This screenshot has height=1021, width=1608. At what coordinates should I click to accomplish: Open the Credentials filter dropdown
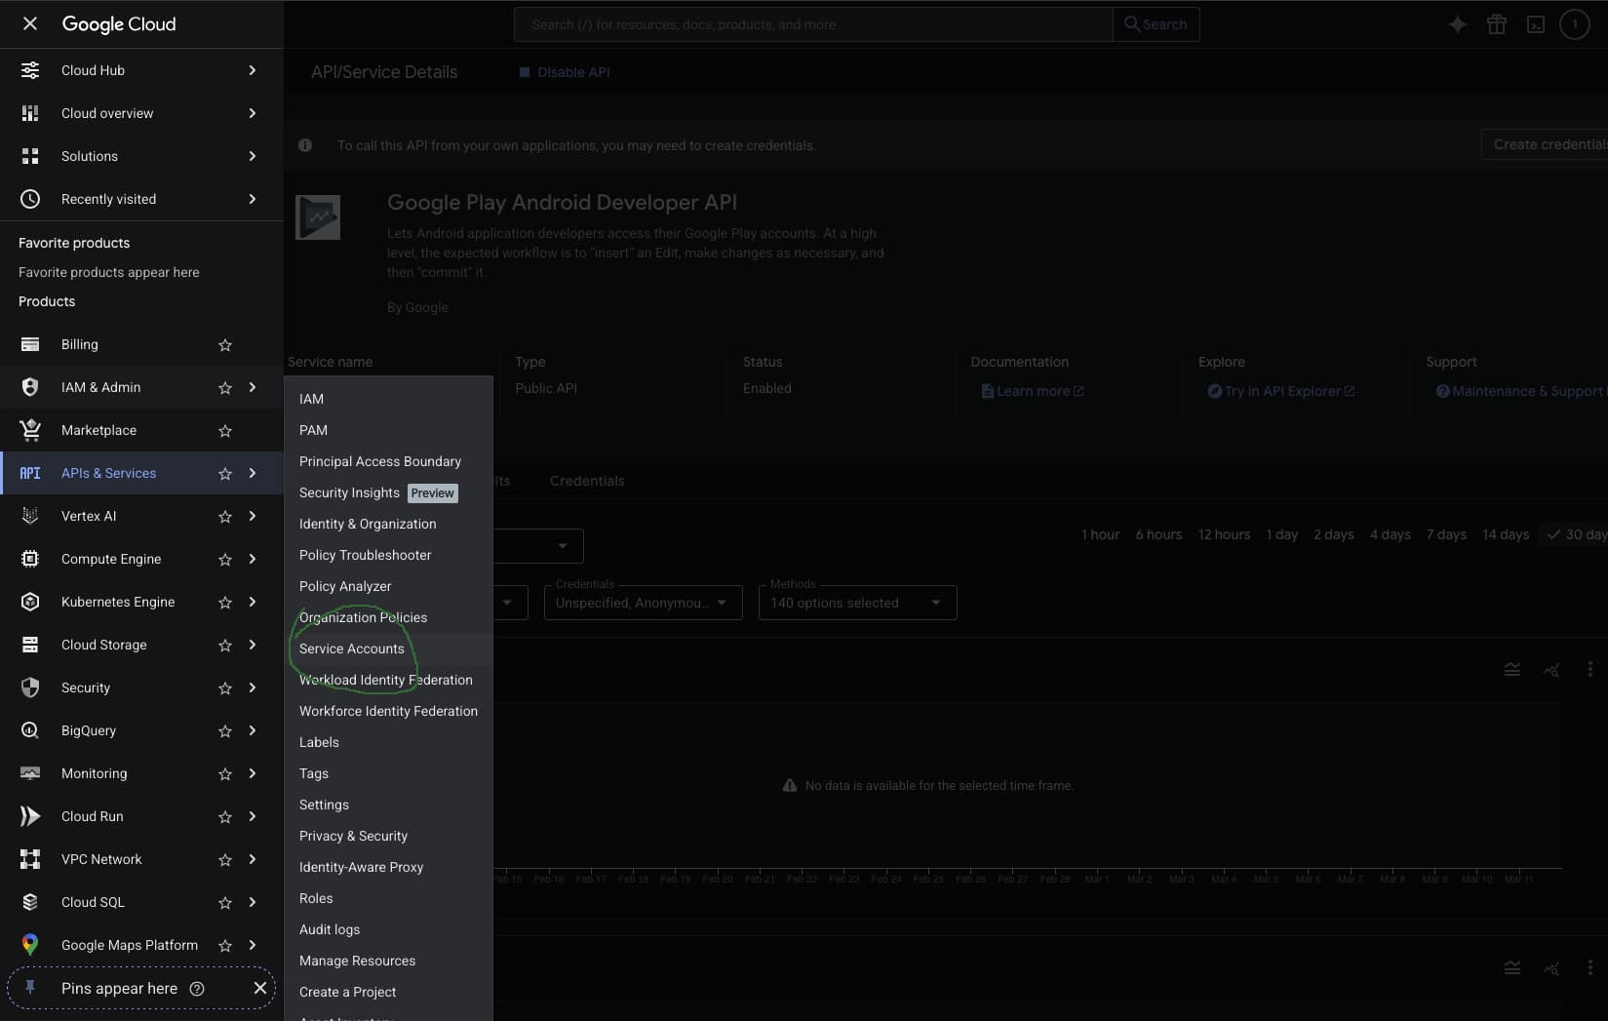click(643, 603)
